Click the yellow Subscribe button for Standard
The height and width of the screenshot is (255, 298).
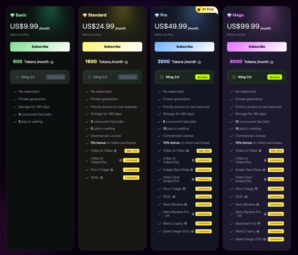tap(112, 47)
